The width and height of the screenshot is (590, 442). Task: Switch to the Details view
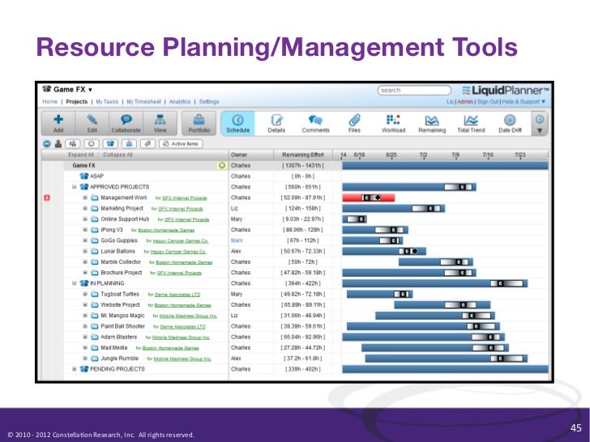(276, 123)
